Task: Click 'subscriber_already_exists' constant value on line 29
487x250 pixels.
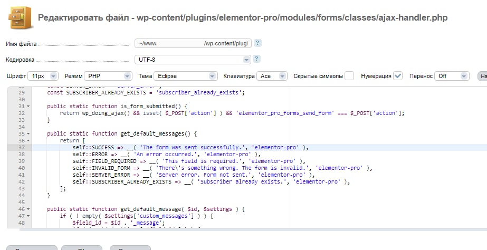Action: pyautogui.click(x=200, y=92)
